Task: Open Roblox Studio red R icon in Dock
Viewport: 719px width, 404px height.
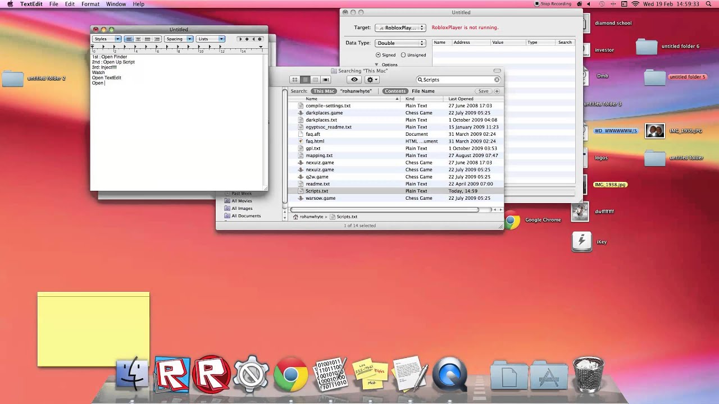Action: click(x=211, y=374)
